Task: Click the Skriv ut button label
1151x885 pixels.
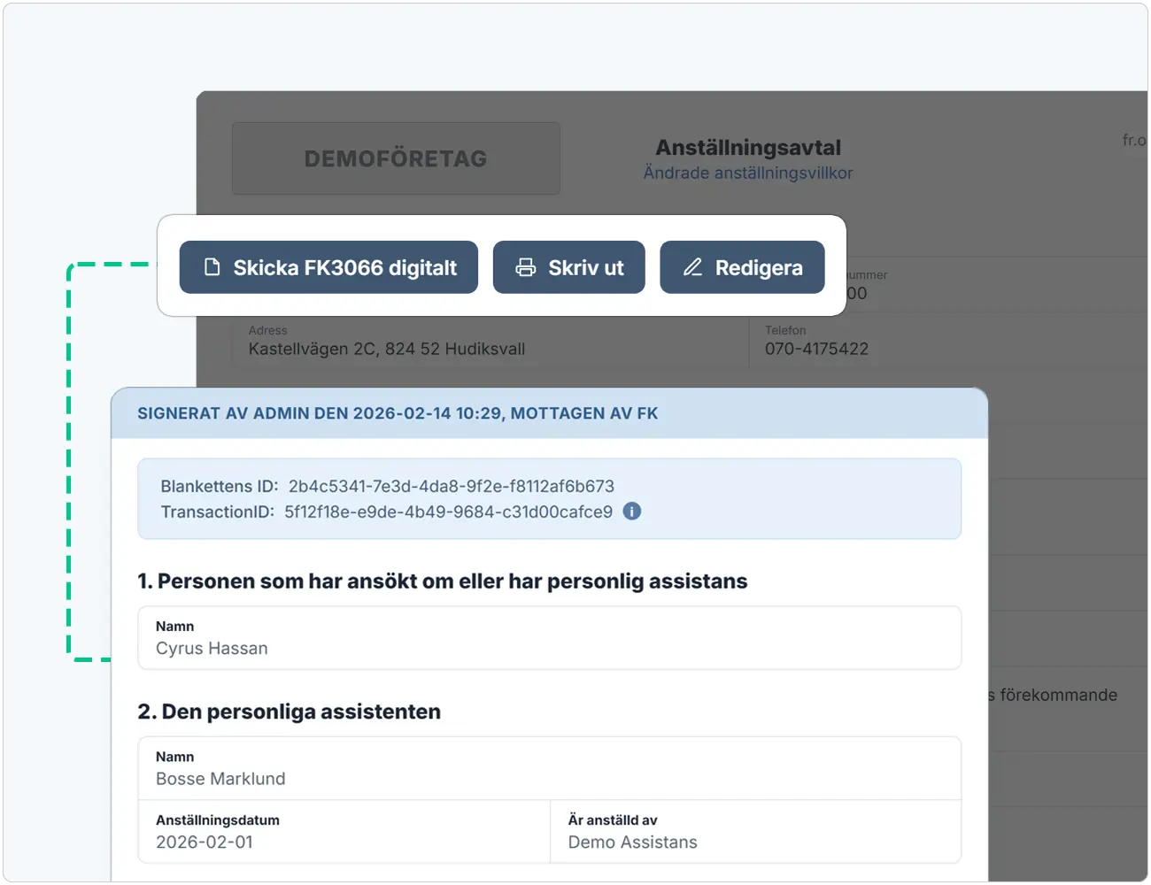Action: (x=586, y=268)
